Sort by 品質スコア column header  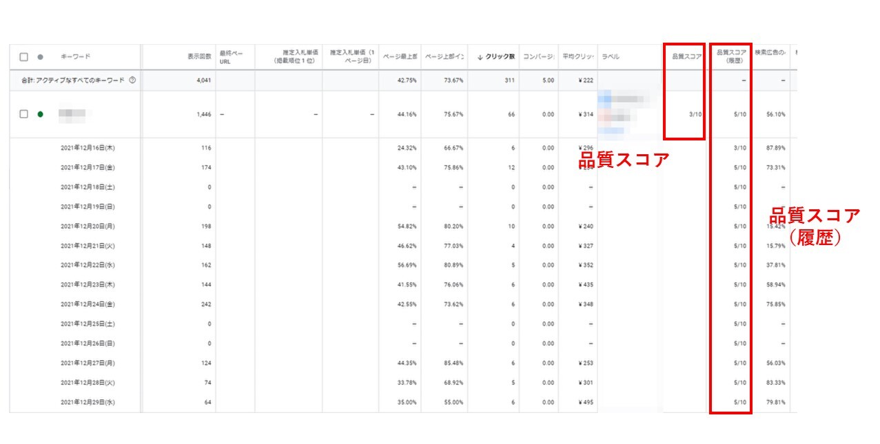[x=686, y=57]
